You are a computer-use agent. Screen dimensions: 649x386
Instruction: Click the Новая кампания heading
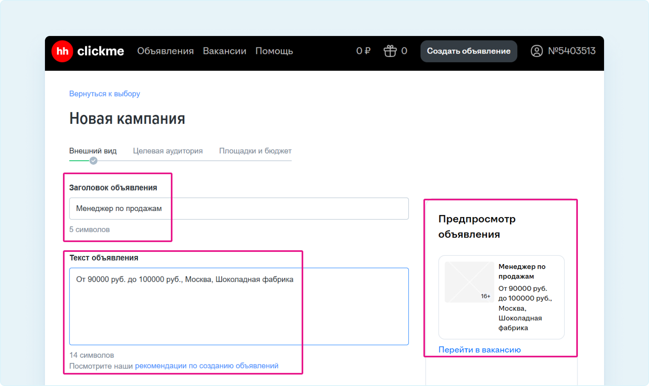[127, 119]
